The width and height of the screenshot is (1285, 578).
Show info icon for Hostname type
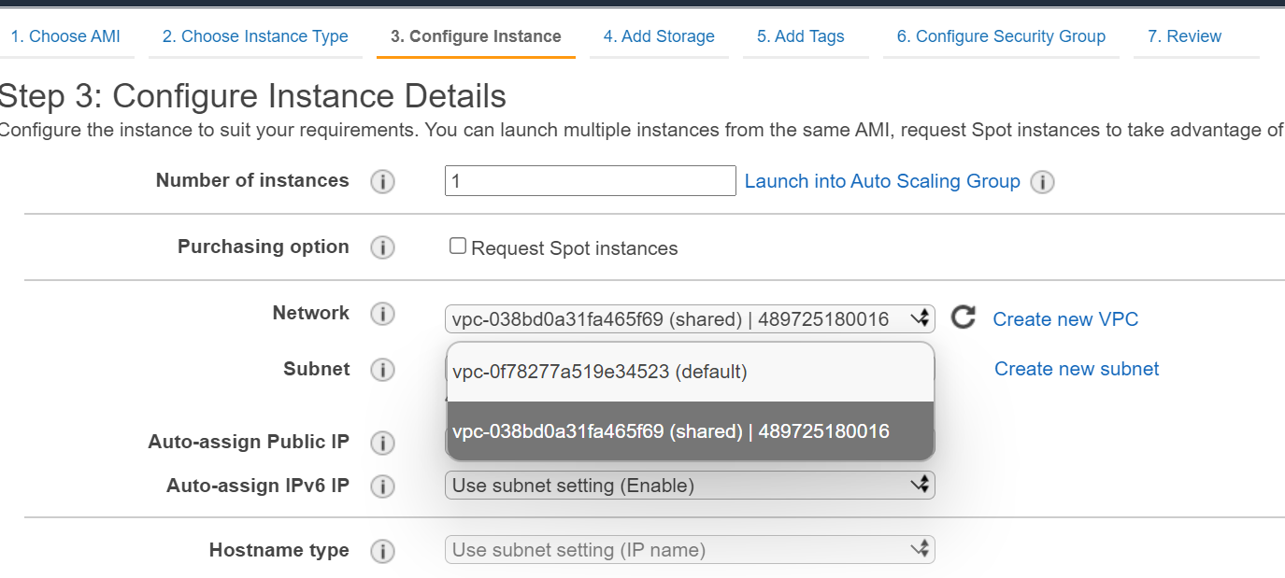(x=382, y=552)
